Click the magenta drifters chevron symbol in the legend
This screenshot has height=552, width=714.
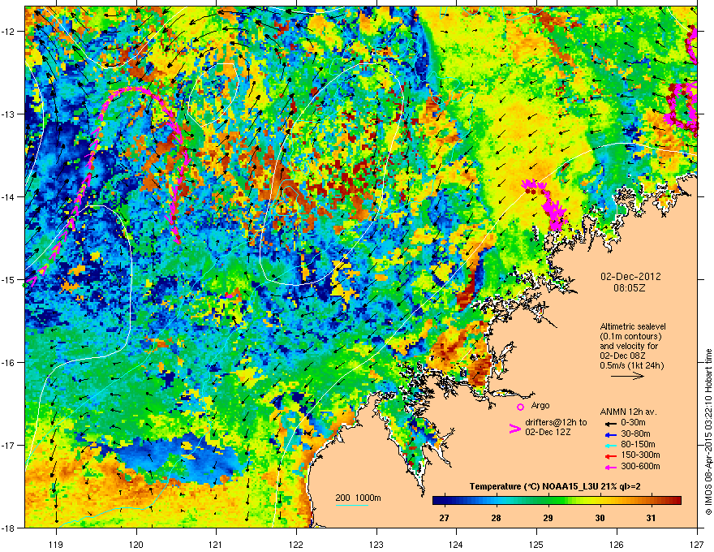514,428
